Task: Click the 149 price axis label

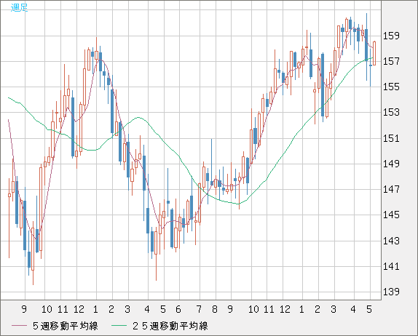Action: pyautogui.click(x=391, y=164)
